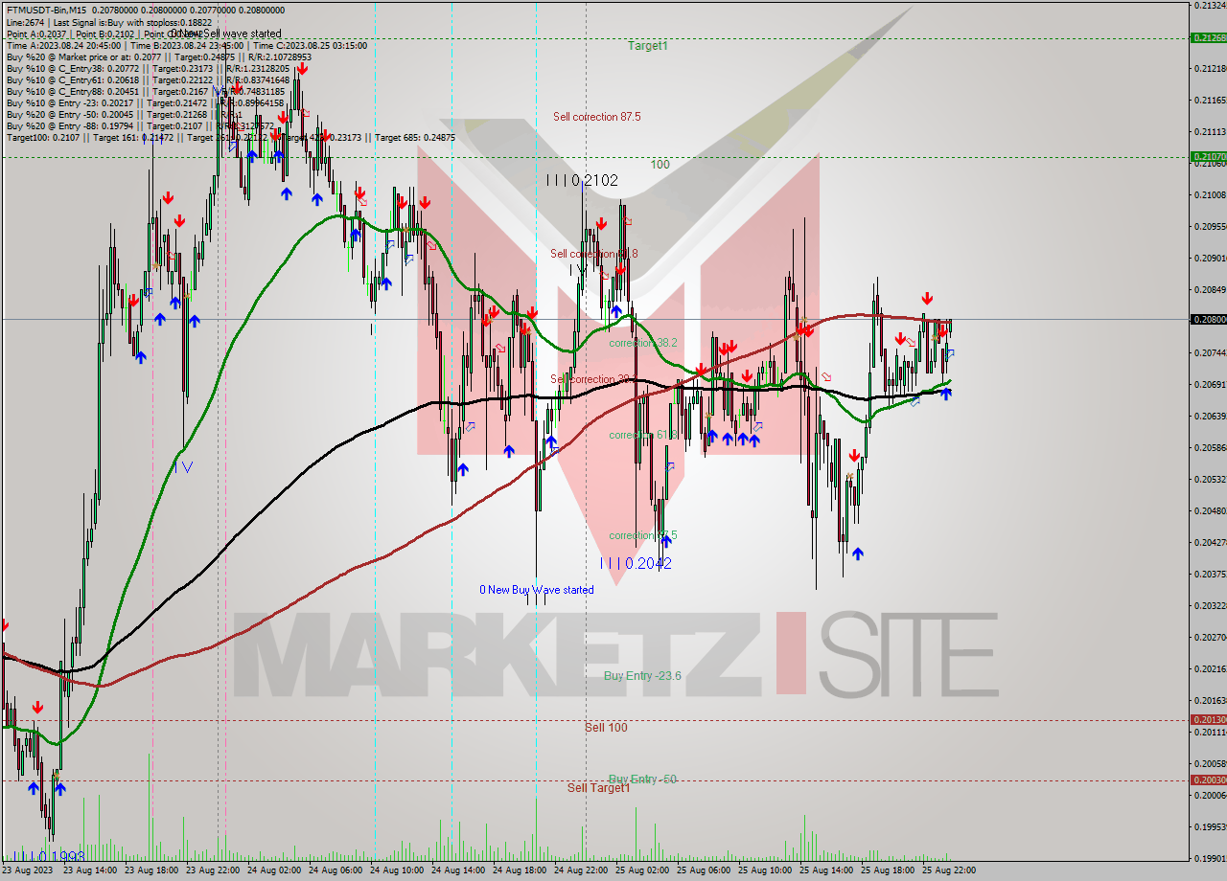
Task: Click the green 'Target1' label
Action: [x=648, y=45]
